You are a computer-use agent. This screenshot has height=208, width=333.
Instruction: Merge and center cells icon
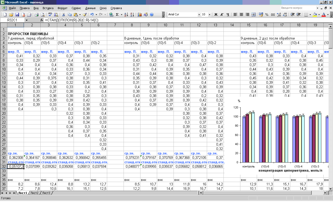[x=253, y=15]
